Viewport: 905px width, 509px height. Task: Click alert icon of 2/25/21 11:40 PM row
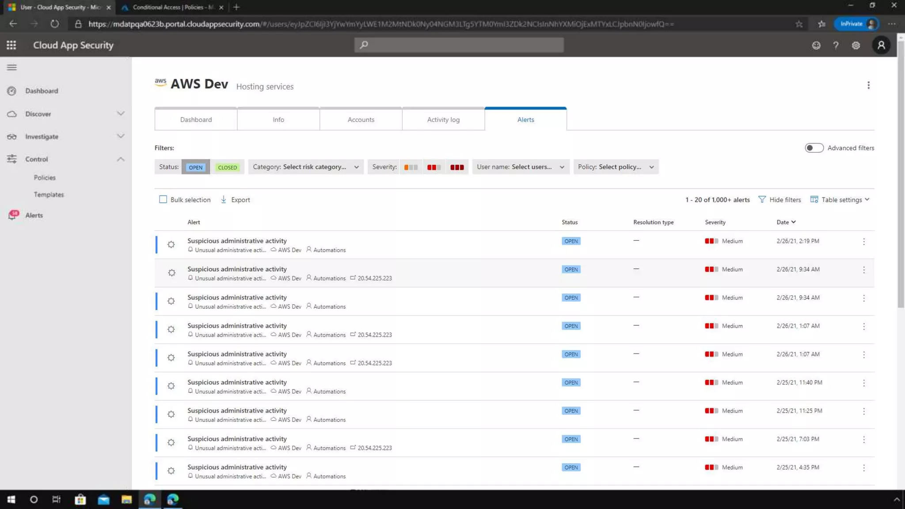(171, 386)
